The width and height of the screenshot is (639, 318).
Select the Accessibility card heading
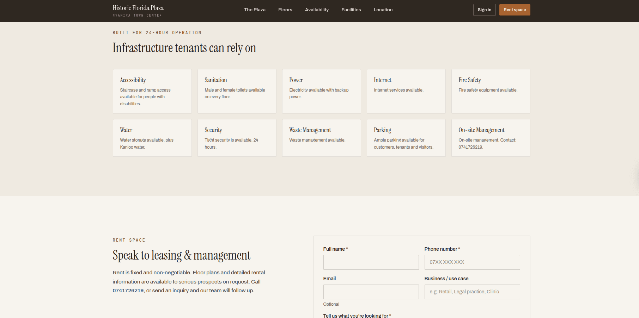[x=133, y=80]
